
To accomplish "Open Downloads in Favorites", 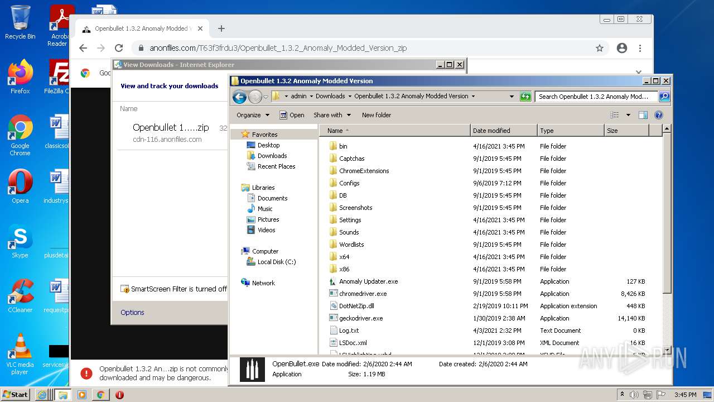I will pos(272,156).
